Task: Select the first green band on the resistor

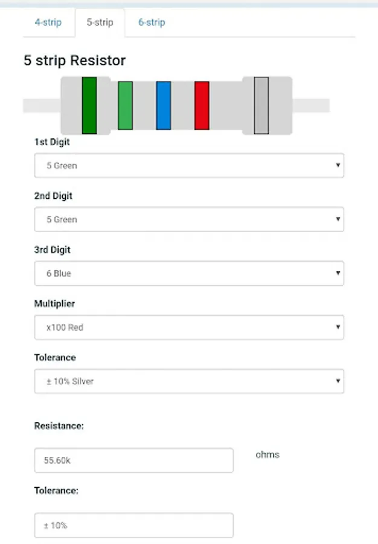Action: click(x=89, y=105)
